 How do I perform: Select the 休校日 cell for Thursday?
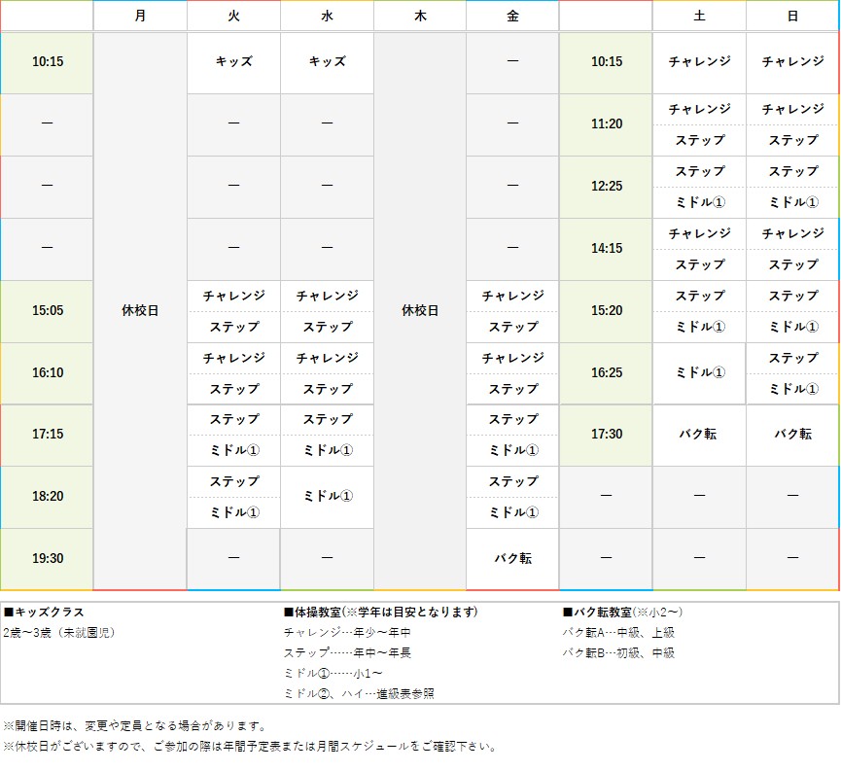pos(419,311)
